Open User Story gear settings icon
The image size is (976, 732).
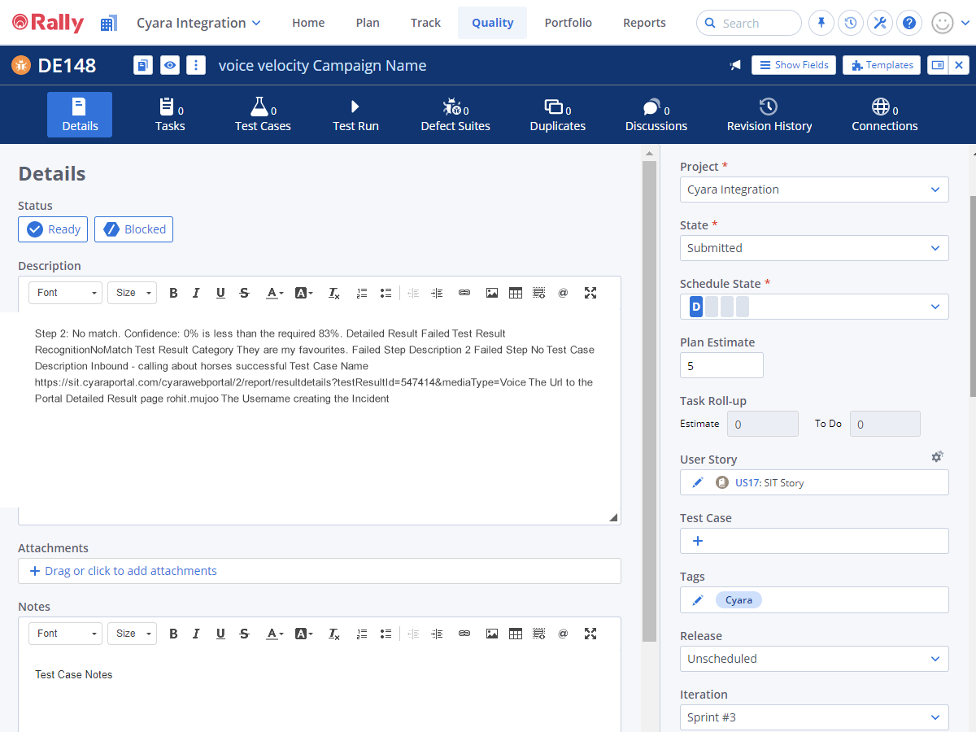[937, 457]
